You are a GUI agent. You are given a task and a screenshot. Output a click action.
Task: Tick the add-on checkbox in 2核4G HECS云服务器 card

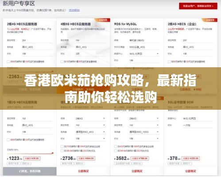[x=8, y=62]
